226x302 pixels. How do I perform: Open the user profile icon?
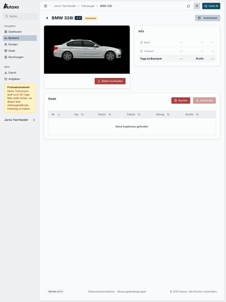[x=197, y=6]
